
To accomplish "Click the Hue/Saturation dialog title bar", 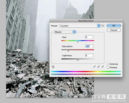I will point(86,21).
